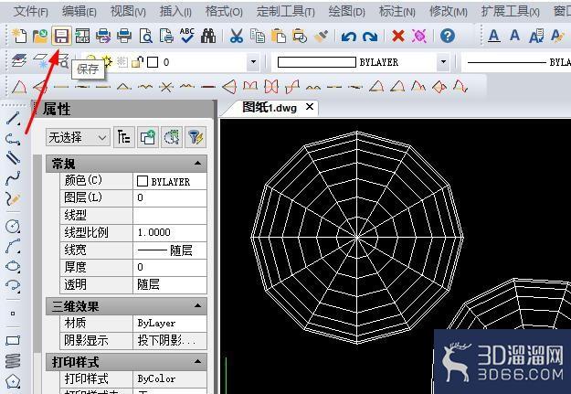Open the 修改(M) menu
Screen dimensions: 571x394
[449, 12]
